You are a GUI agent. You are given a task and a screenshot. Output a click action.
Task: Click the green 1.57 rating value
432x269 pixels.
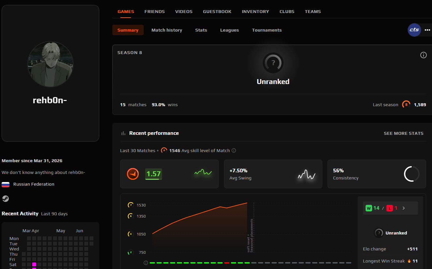[154, 174]
